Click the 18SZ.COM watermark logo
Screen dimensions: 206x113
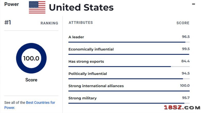pos(182,108)
